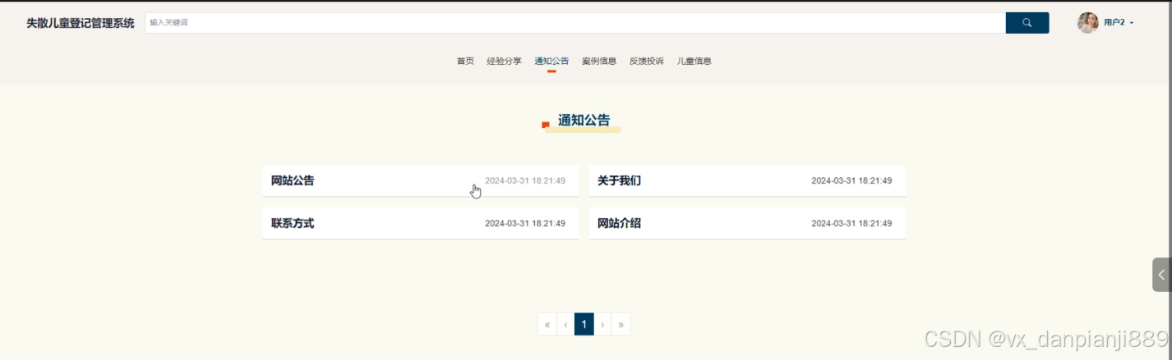The image size is (1172, 360).
Task: Select page 1 in pagination
Action: point(584,325)
